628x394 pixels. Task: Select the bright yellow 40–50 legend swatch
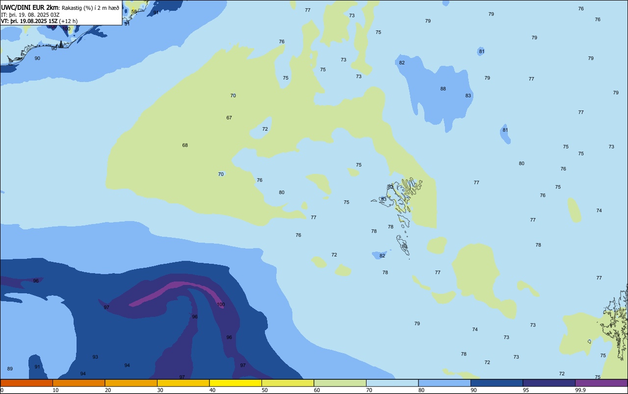tap(235, 383)
